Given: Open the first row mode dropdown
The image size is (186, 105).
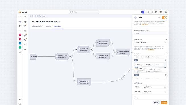Looking at the screenshot, I should (x=149, y=57).
